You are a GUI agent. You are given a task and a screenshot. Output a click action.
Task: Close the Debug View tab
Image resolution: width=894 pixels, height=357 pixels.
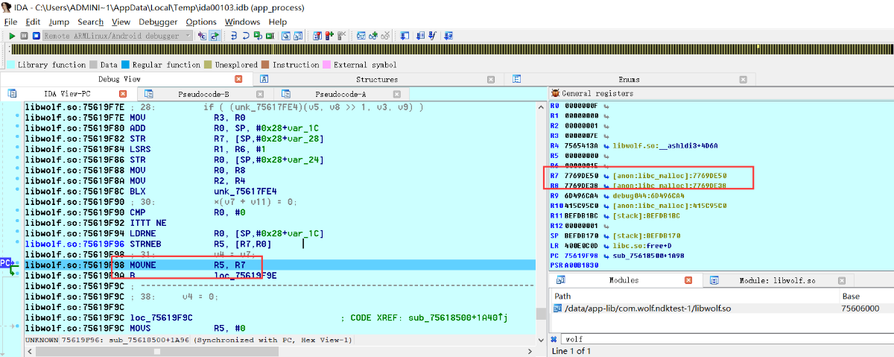[x=238, y=79]
